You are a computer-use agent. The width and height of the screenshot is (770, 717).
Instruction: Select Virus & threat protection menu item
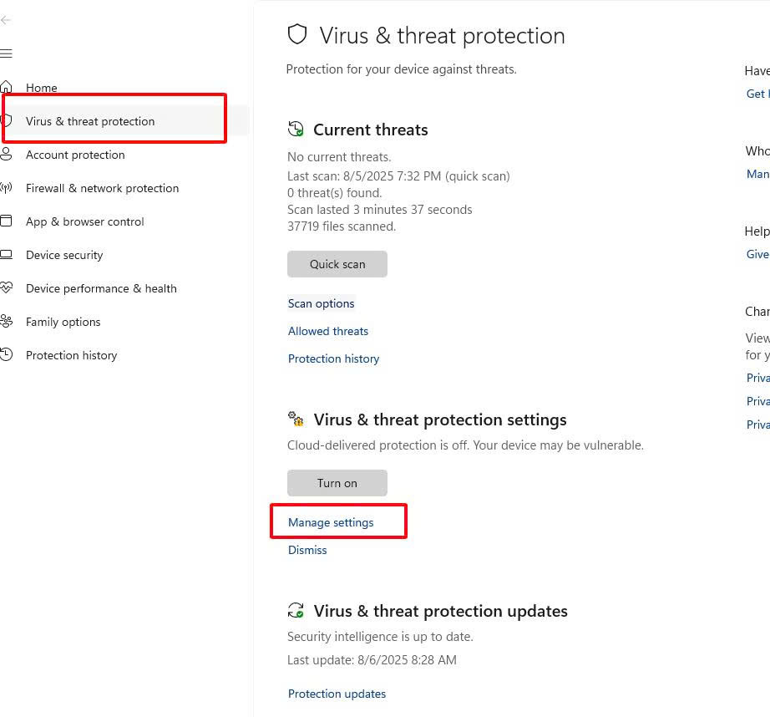tap(90, 121)
